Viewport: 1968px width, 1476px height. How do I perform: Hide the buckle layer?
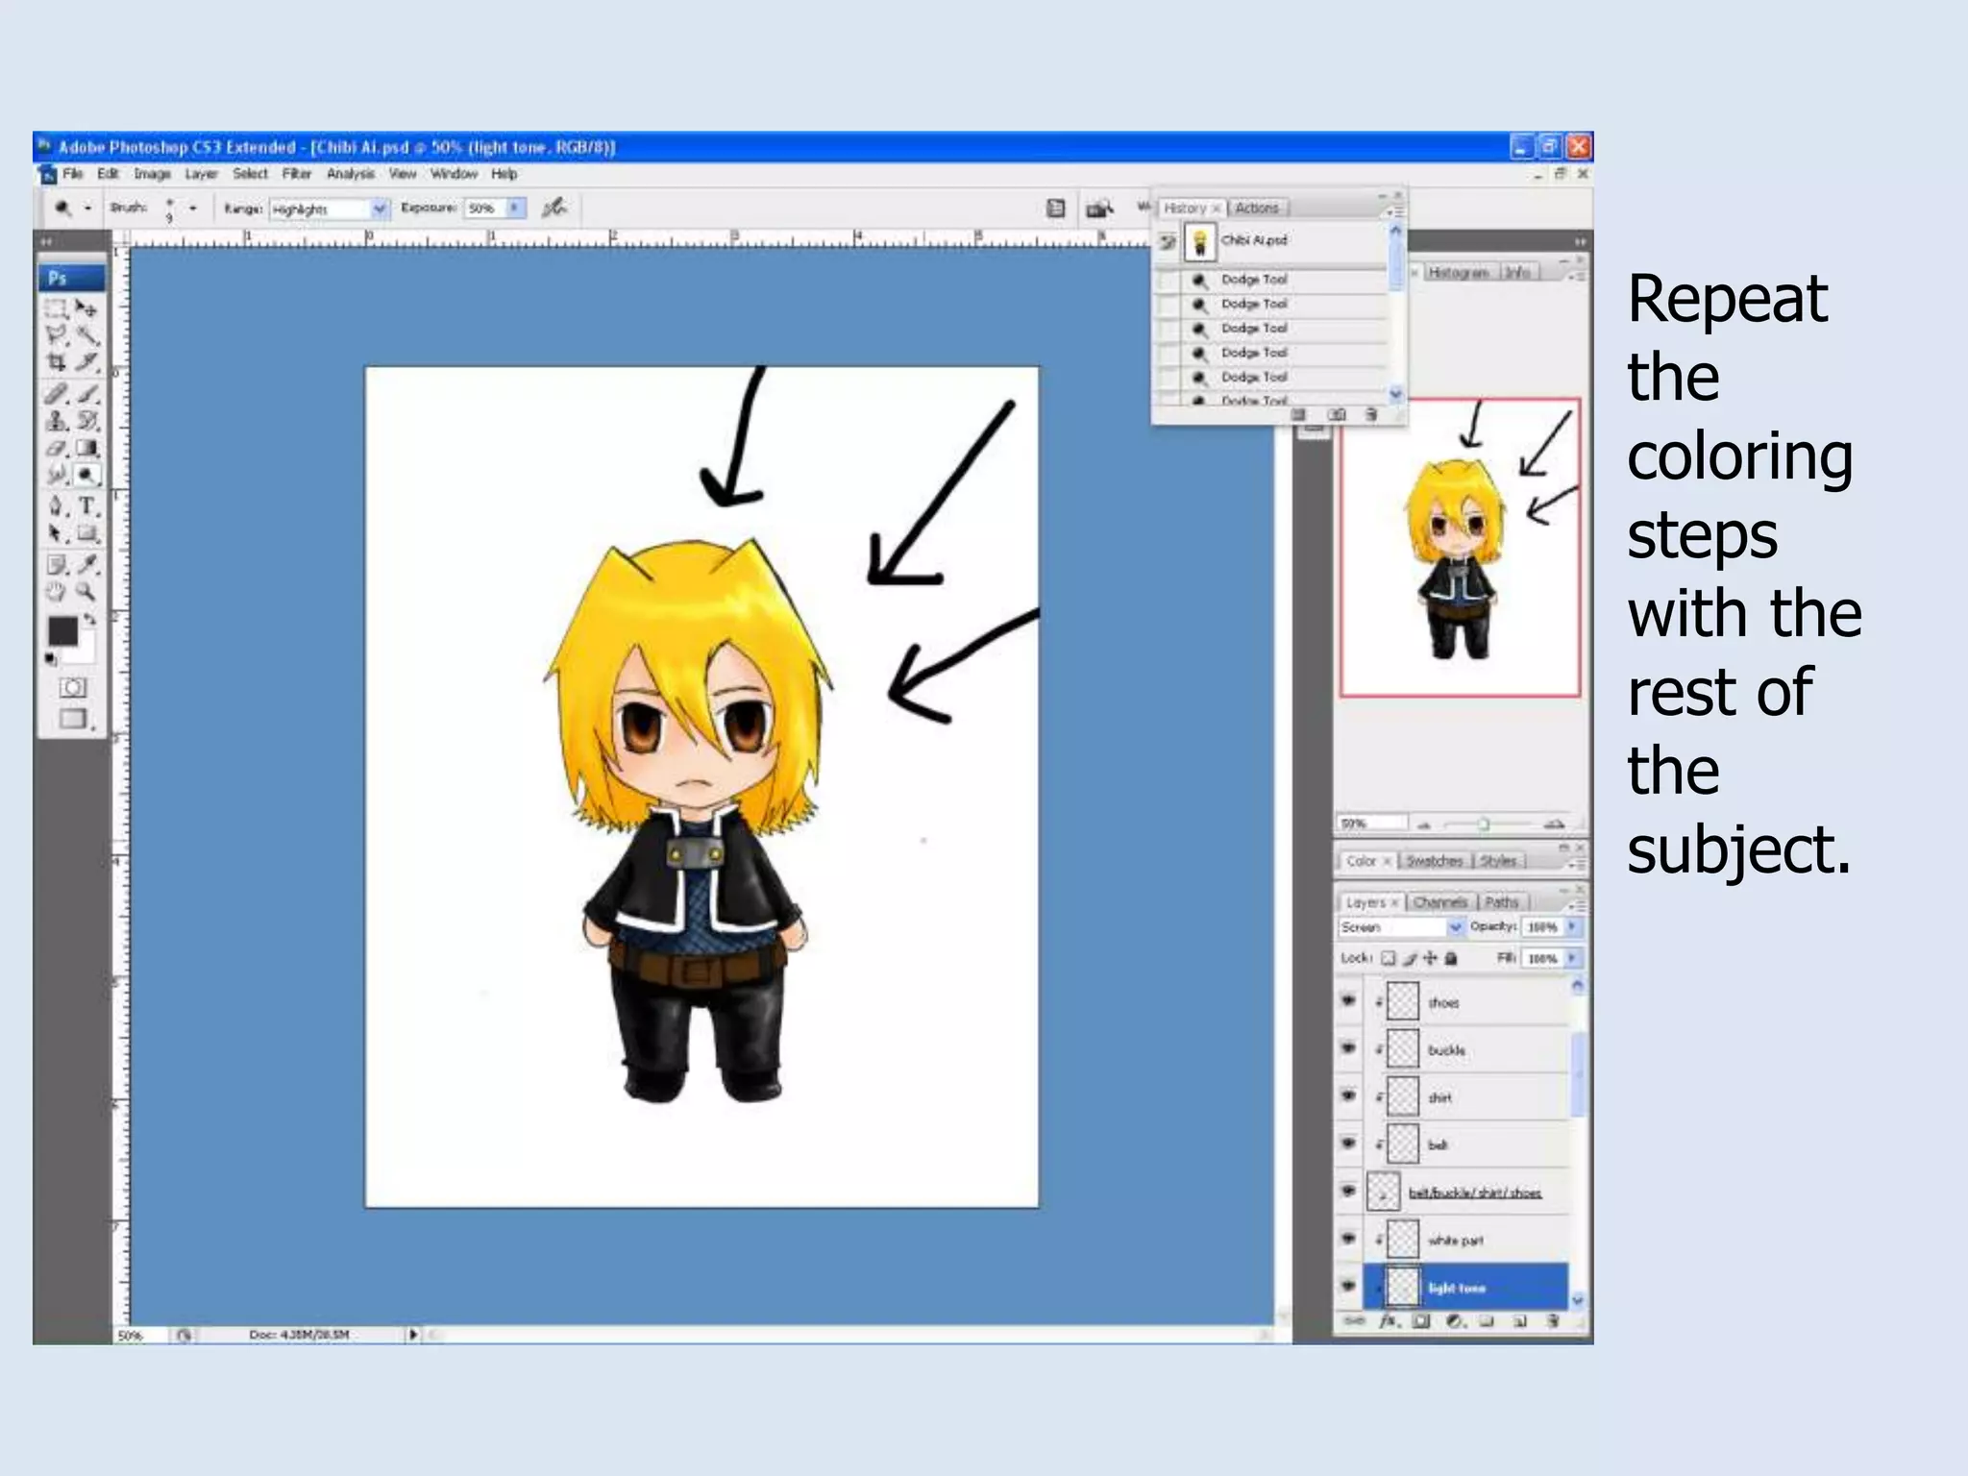(1348, 1048)
